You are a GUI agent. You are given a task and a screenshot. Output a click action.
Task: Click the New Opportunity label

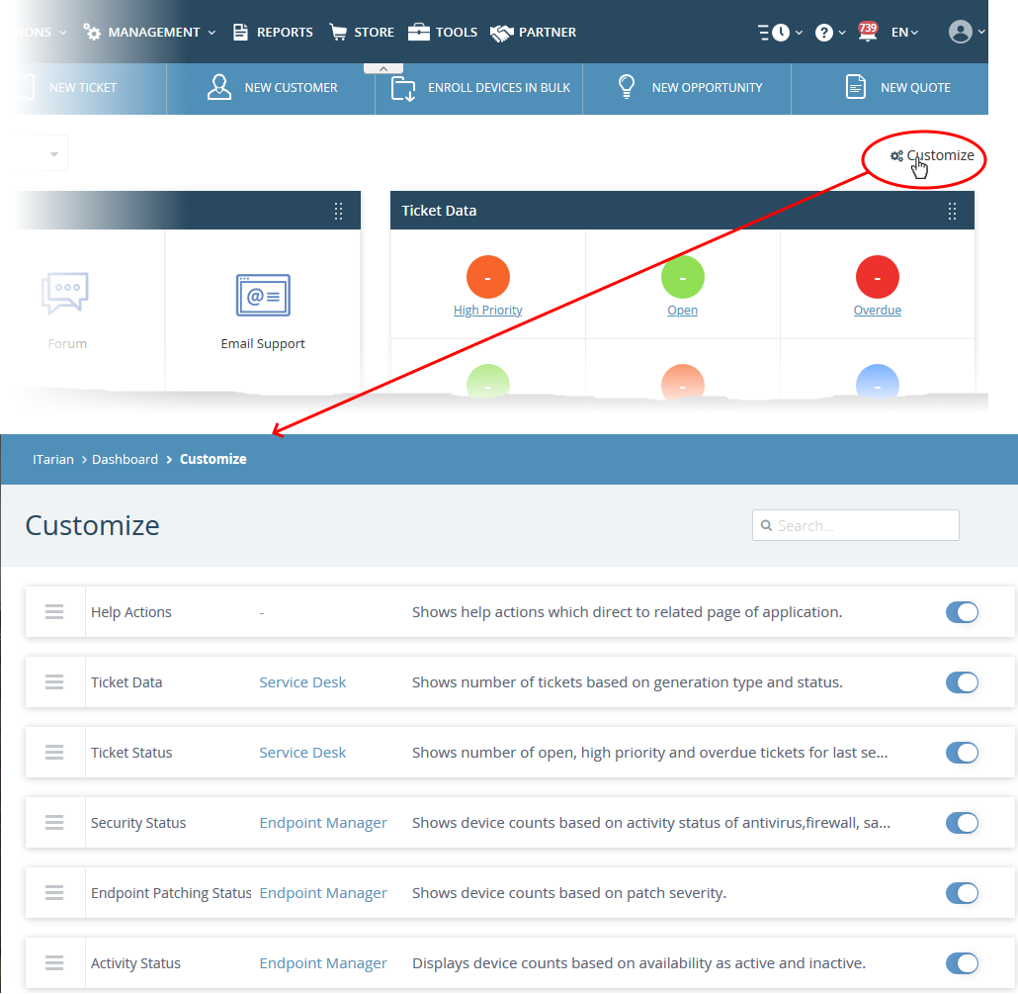(707, 88)
